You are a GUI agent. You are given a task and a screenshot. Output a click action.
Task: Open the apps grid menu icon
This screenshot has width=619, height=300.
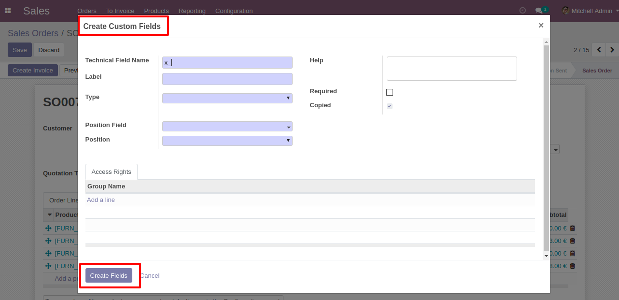click(8, 11)
